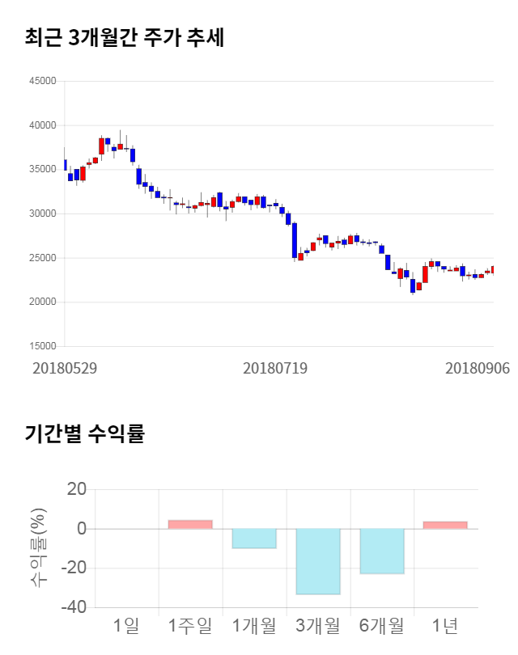Screen dimensions: 518x655
Task: Click the 3개월 x-axis label
Action: coord(318,625)
